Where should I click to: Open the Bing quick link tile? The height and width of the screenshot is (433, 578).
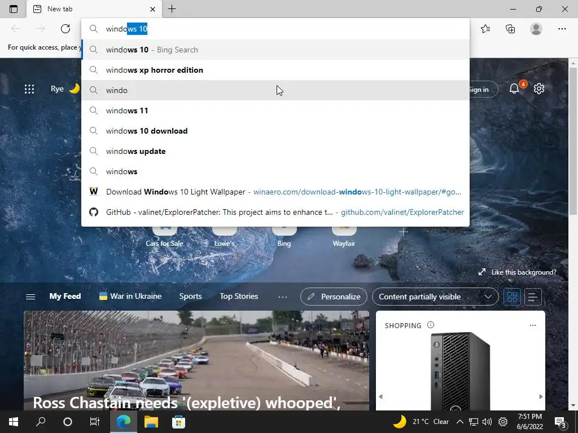point(284,236)
